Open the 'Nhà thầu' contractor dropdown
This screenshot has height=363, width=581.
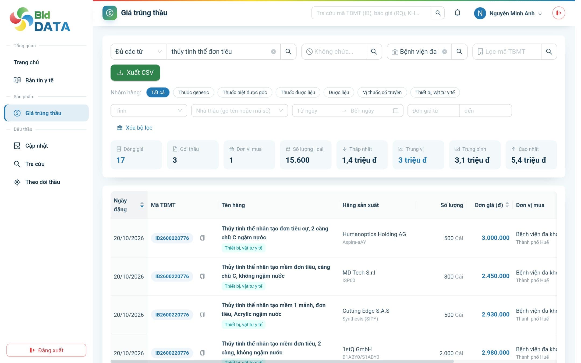(239, 111)
